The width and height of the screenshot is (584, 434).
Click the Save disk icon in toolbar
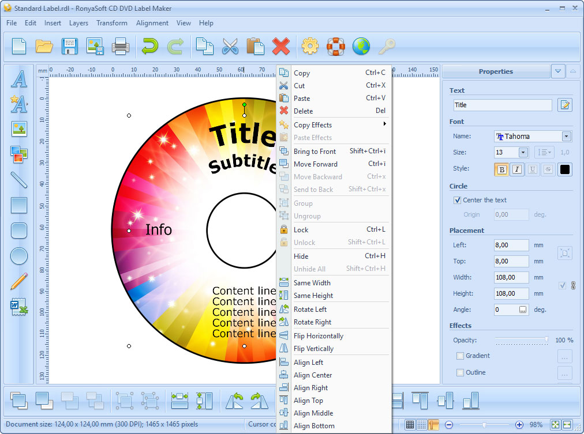pos(70,46)
